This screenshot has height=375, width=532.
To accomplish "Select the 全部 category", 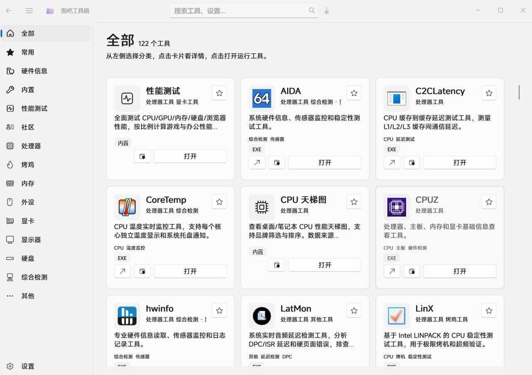I will [46, 33].
